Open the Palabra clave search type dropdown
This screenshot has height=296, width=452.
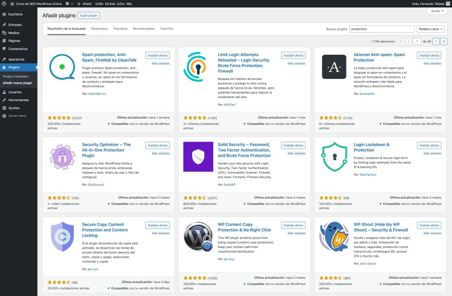431,29
